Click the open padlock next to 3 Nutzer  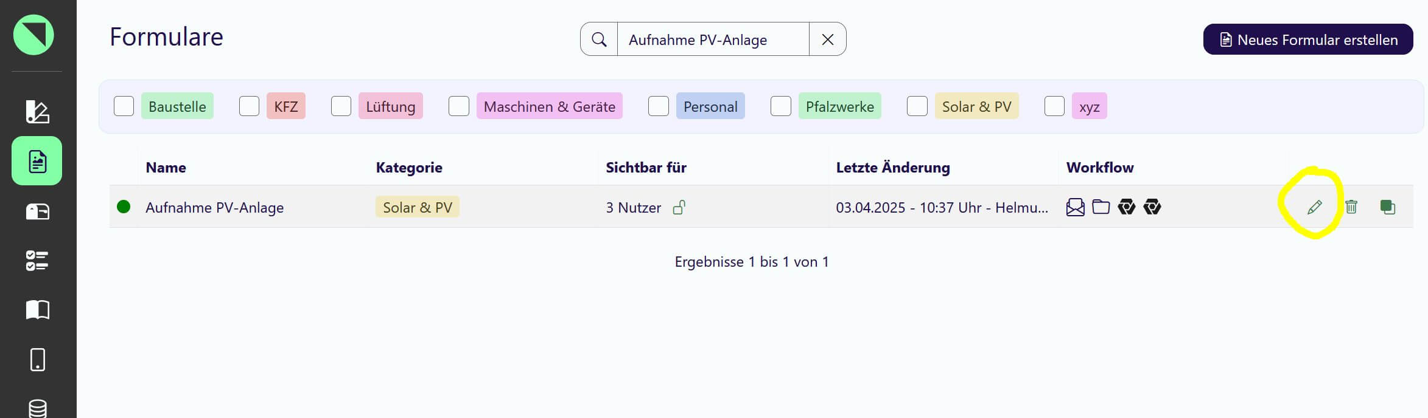[679, 208]
